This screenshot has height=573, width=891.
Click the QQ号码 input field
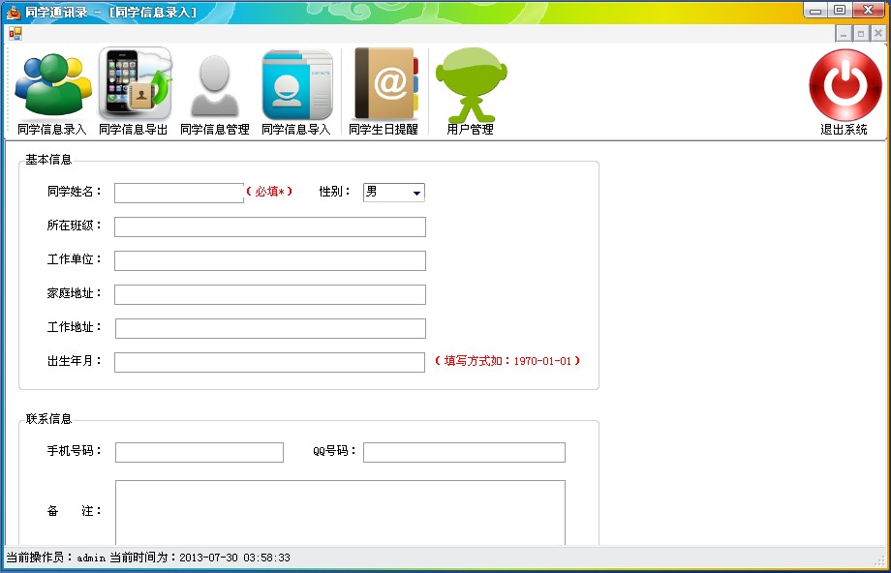tap(464, 453)
